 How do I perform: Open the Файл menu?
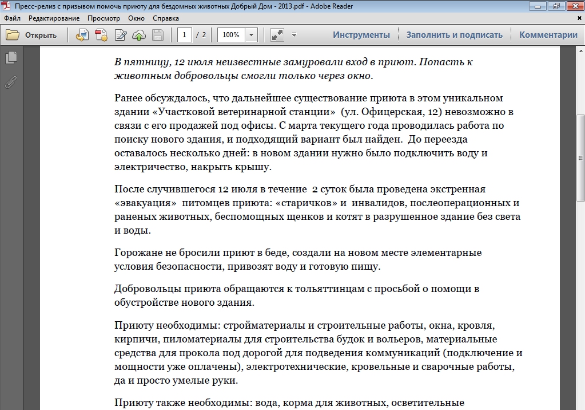pos(13,18)
